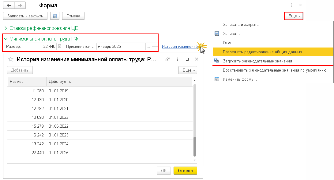Screen dimensions: 334x180
Task: Click the history table vertical scrollbar
Action: point(194,146)
